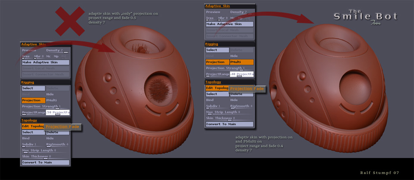414x180 pixels.
Task: Click the Mbr 0 slider in left panel
Action: click(39, 56)
